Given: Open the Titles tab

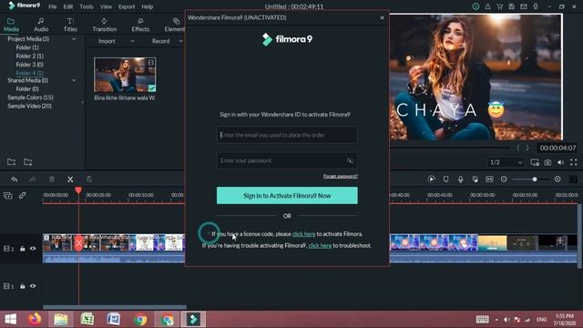Looking at the screenshot, I should coord(70,25).
